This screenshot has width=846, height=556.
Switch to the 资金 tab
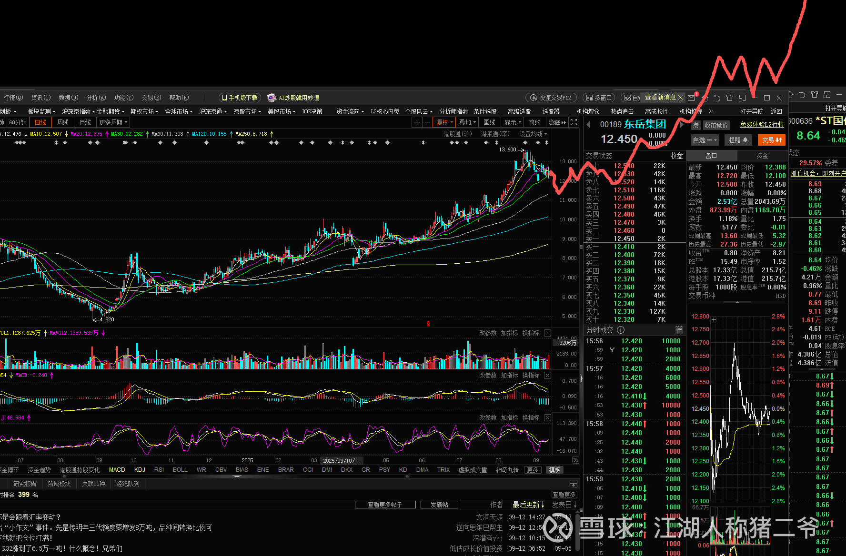pos(762,156)
